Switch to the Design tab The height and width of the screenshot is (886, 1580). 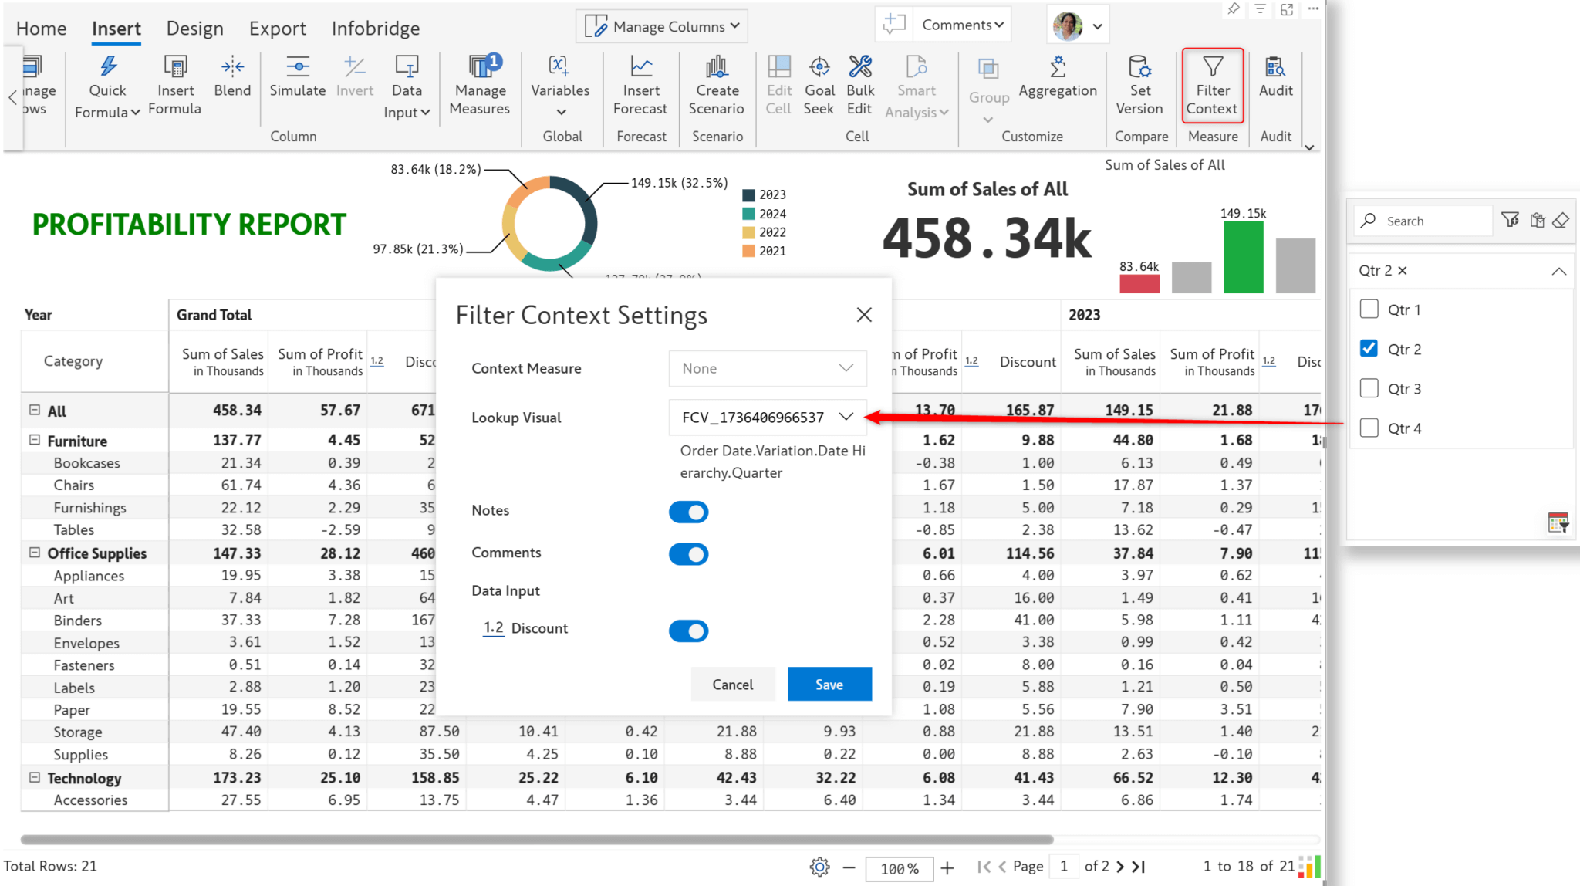[194, 28]
